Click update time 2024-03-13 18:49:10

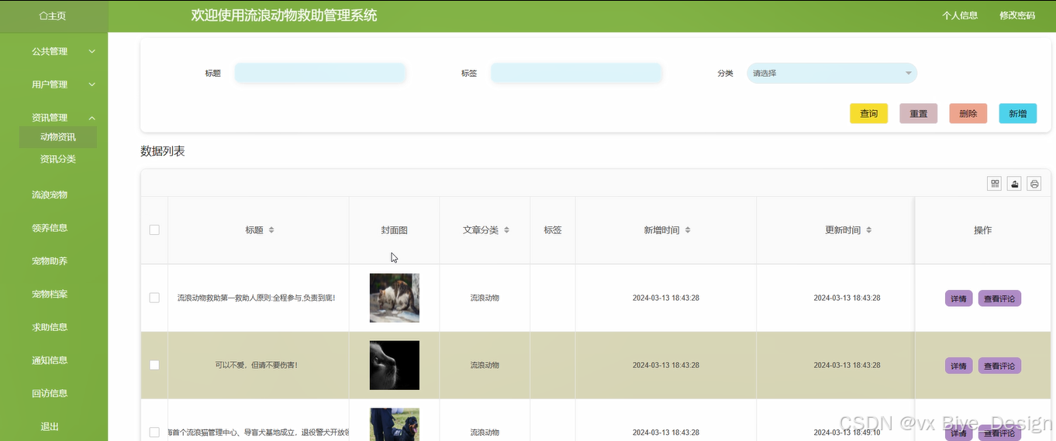click(x=847, y=432)
